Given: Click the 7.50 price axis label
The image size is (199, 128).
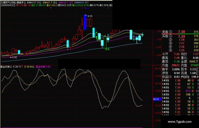Looking at the screenshot, I should point(159,32).
